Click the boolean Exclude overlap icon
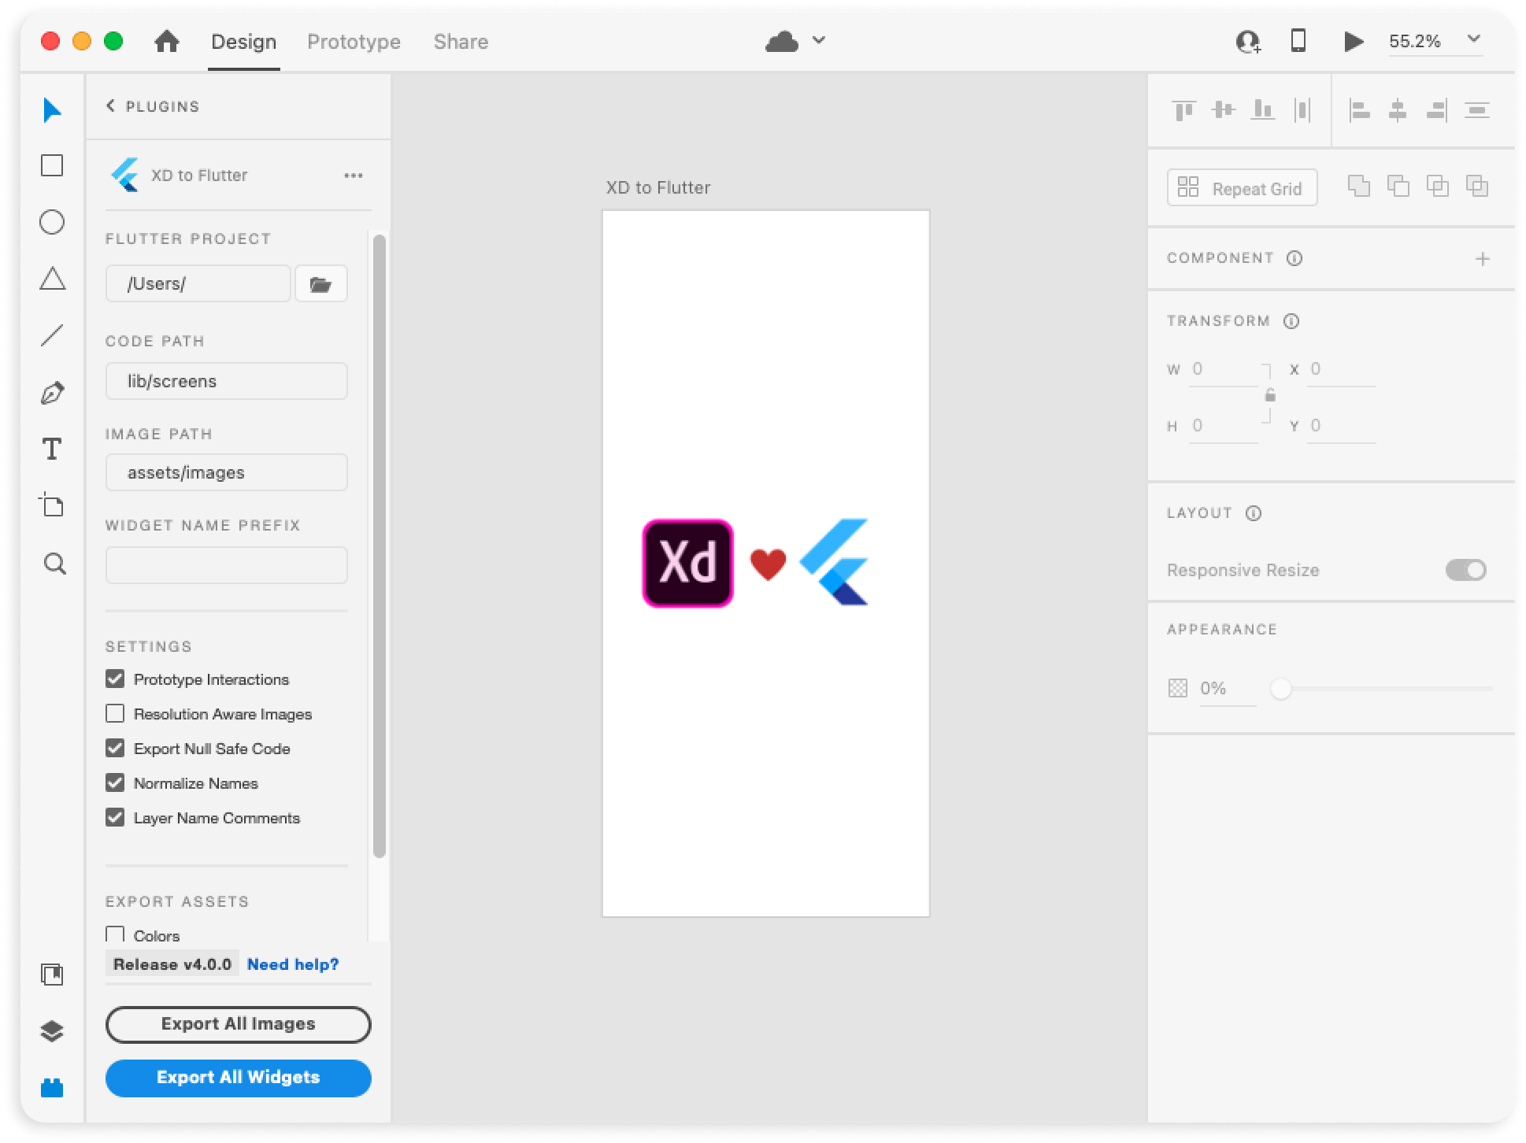Image resolution: width=1526 pixels, height=1143 pixels. [1477, 187]
